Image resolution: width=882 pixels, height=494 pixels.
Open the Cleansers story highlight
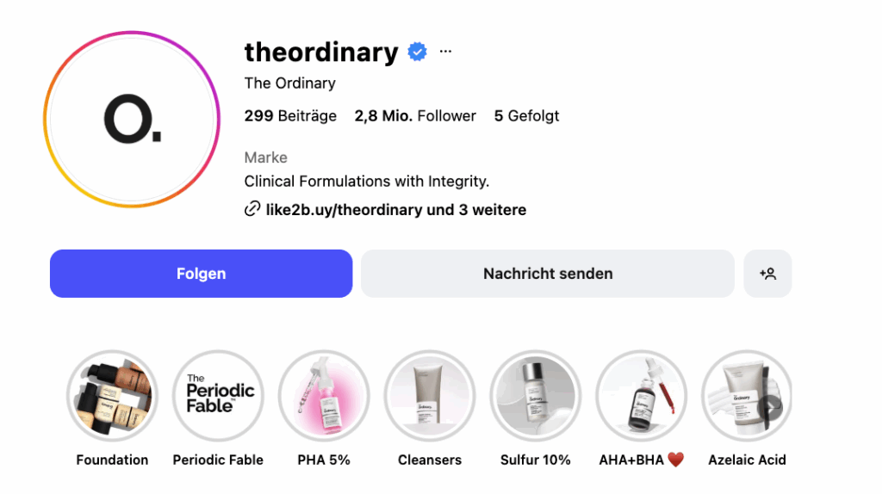[x=430, y=395]
